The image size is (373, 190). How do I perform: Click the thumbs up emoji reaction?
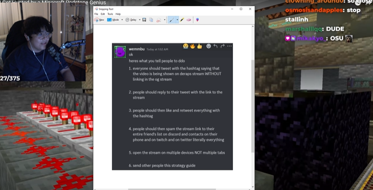coord(199,46)
